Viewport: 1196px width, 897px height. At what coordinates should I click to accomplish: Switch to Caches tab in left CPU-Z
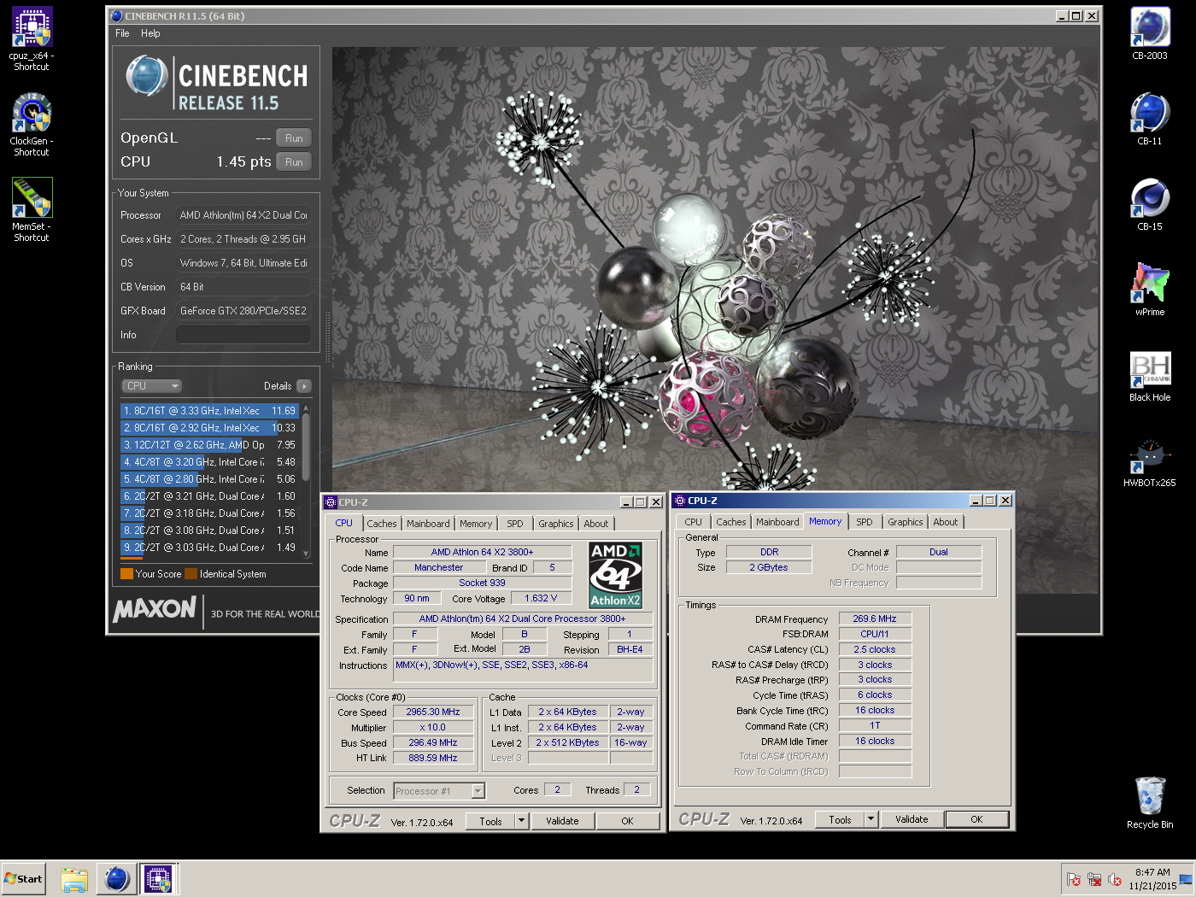coord(382,524)
